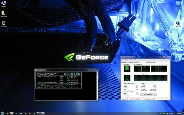Switch to the Applications tab

point(124,62)
